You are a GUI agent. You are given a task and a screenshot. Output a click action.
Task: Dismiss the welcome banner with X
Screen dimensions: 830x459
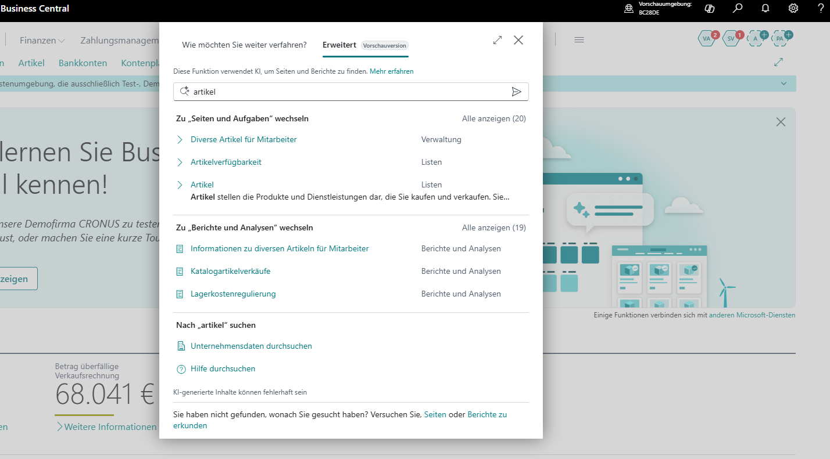point(781,122)
